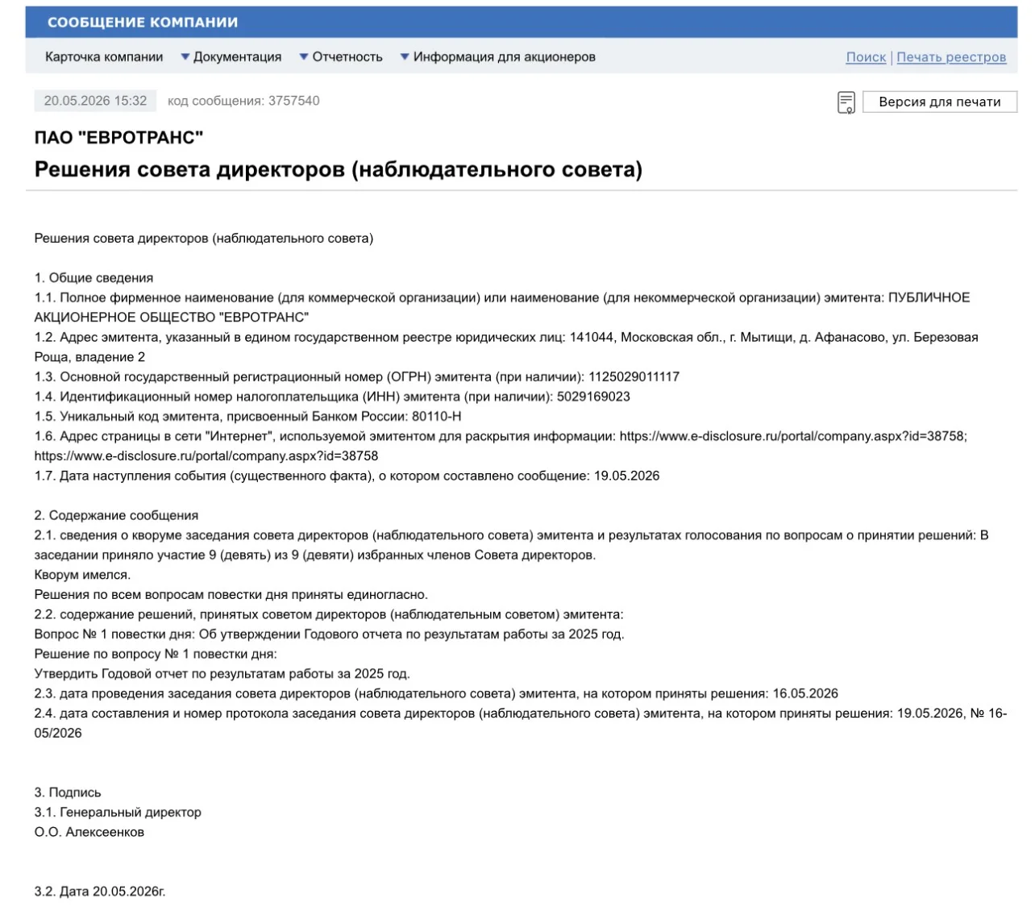1035x915 pixels.
Task: Select the line Вопрос № 1 повестки дня
Action: pyautogui.click(x=330, y=634)
